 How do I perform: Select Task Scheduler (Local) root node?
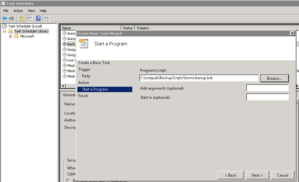pyautogui.click(x=25, y=26)
